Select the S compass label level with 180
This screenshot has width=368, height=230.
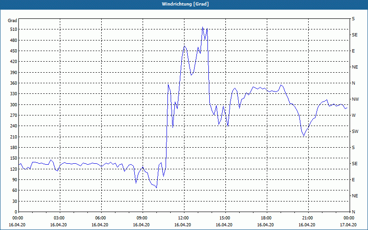pyautogui.click(x=353, y=148)
